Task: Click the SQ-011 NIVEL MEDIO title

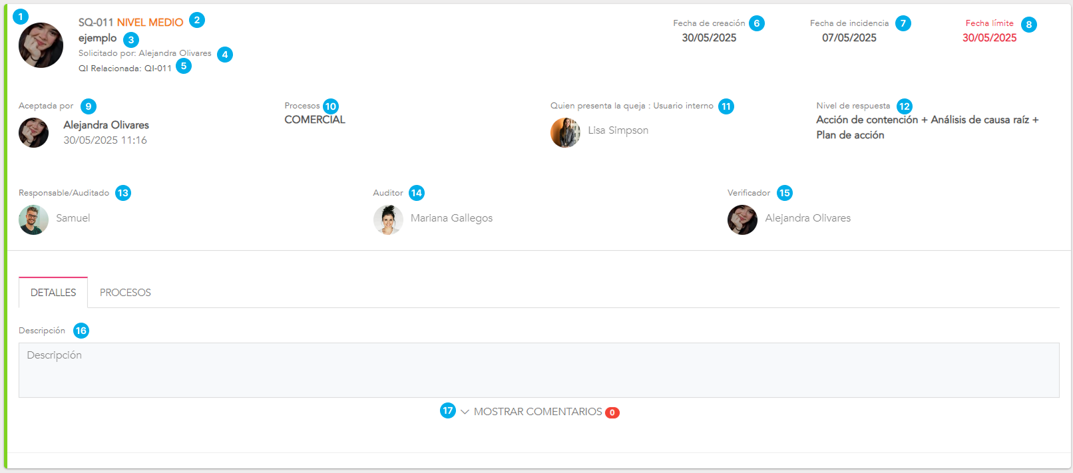Action: pos(130,23)
